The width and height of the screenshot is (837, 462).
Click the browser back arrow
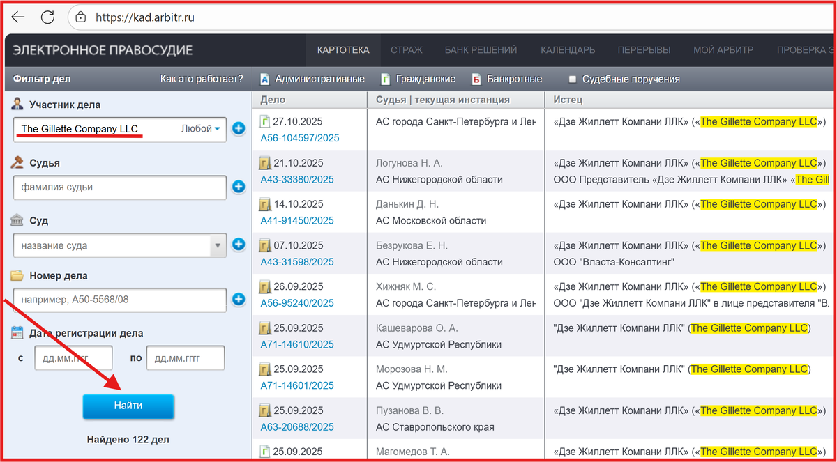pyautogui.click(x=18, y=17)
